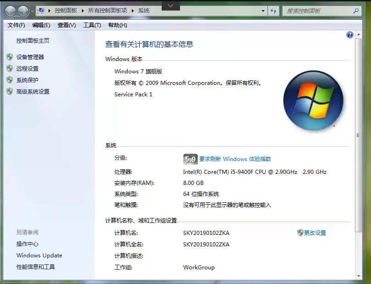Click shield icon beside 更改设置
Viewport: 371px width, 284px height.
click(300, 233)
